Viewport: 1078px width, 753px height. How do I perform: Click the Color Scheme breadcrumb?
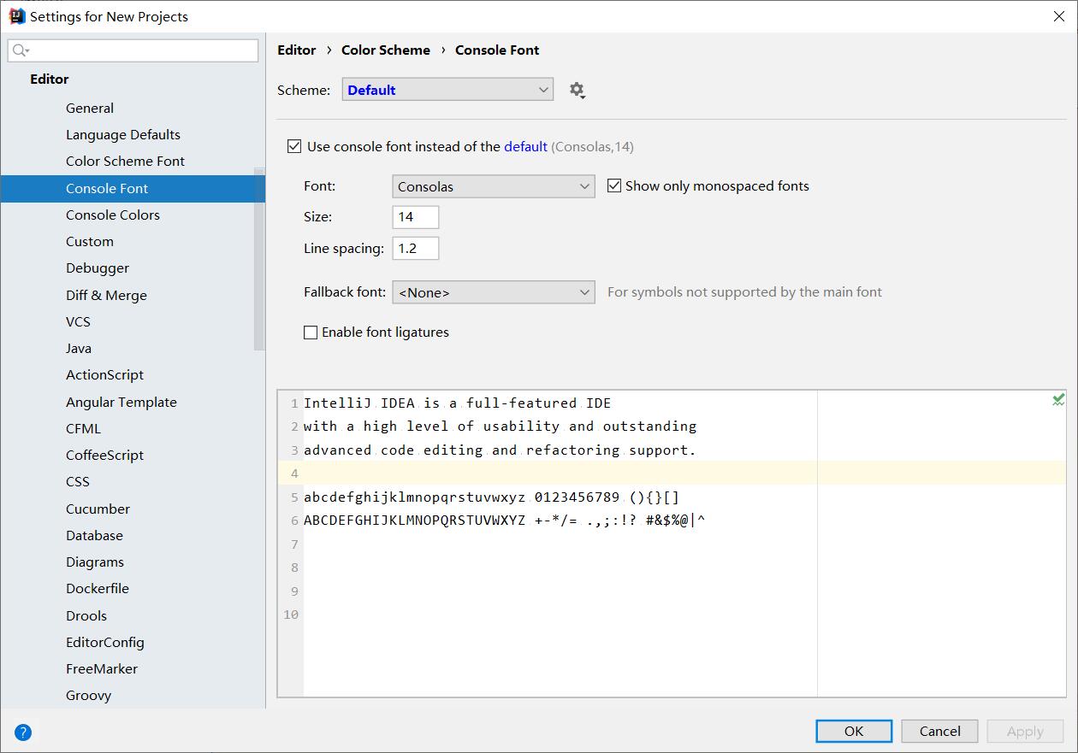point(386,50)
